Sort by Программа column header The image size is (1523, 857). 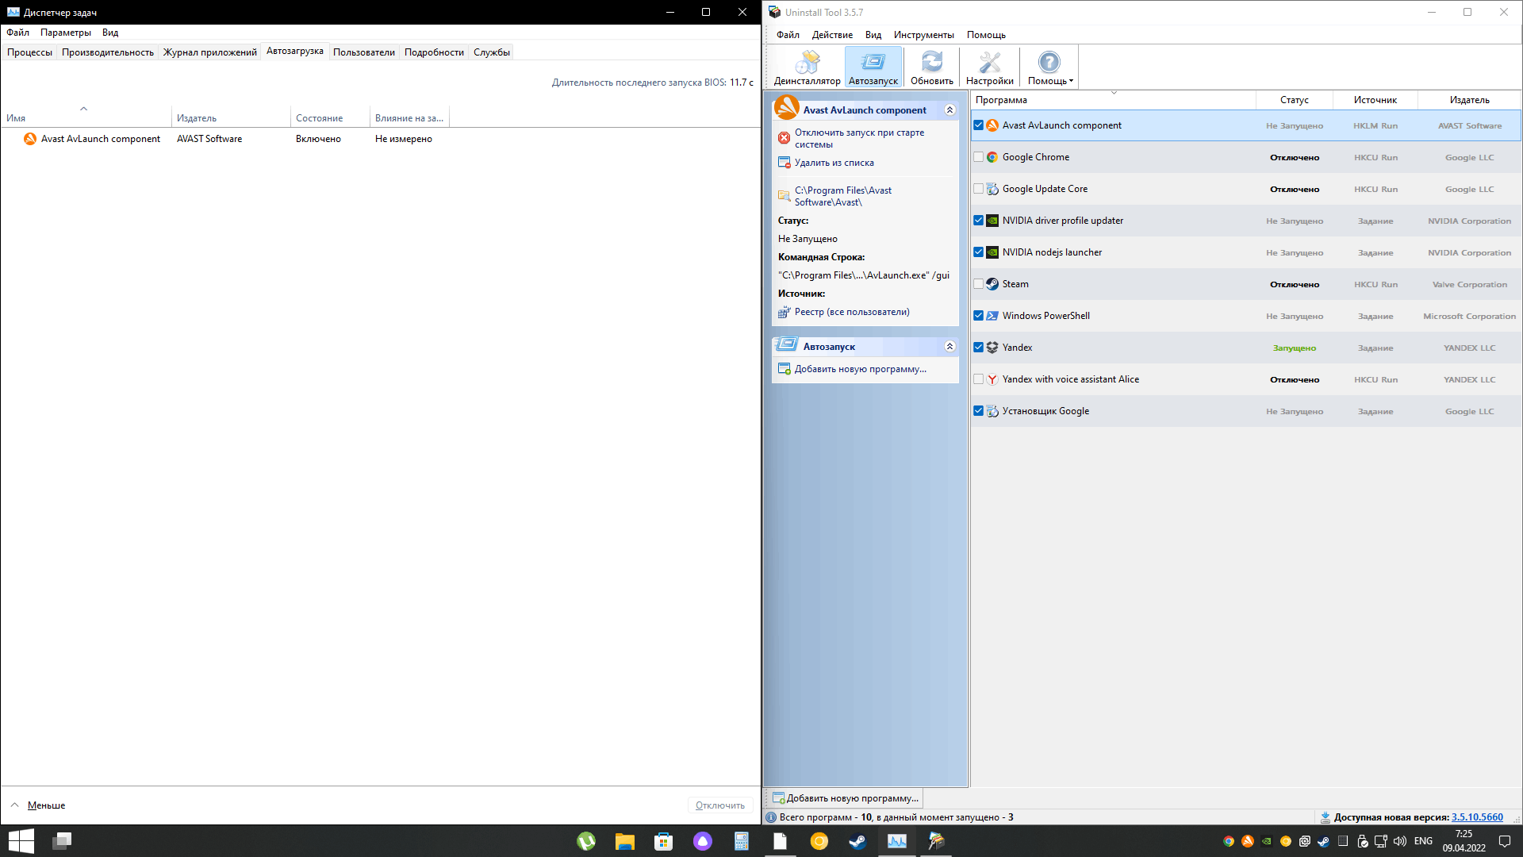click(x=1113, y=100)
